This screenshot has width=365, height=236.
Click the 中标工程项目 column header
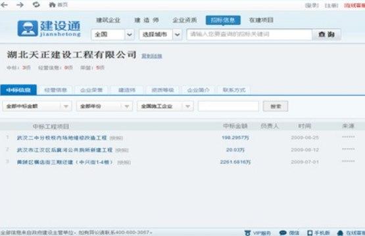click(51, 127)
